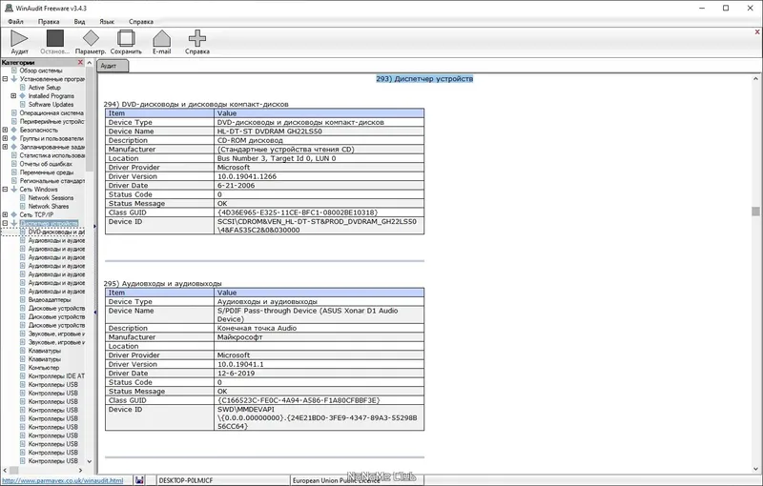Close the Категории panel with red X
This screenshot has height=486, width=763.
tap(80, 62)
